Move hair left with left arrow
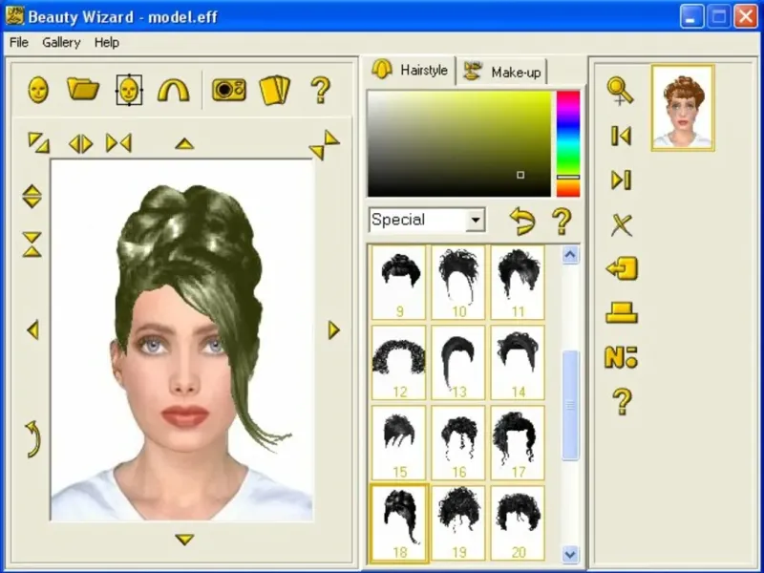Screen dimensions: 764x573 [32, 329]
